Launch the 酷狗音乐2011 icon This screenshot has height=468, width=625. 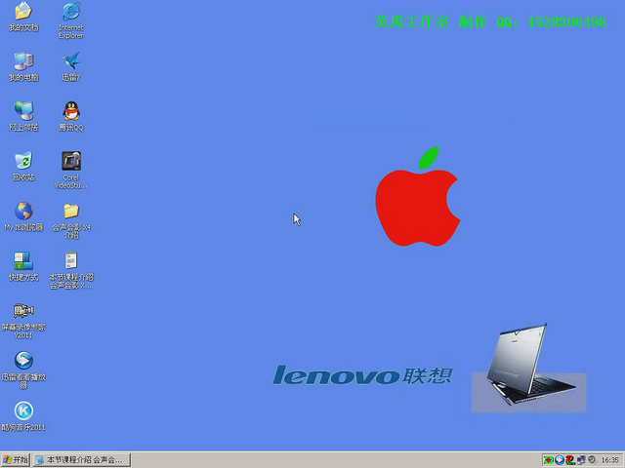(x=23, y=416)
